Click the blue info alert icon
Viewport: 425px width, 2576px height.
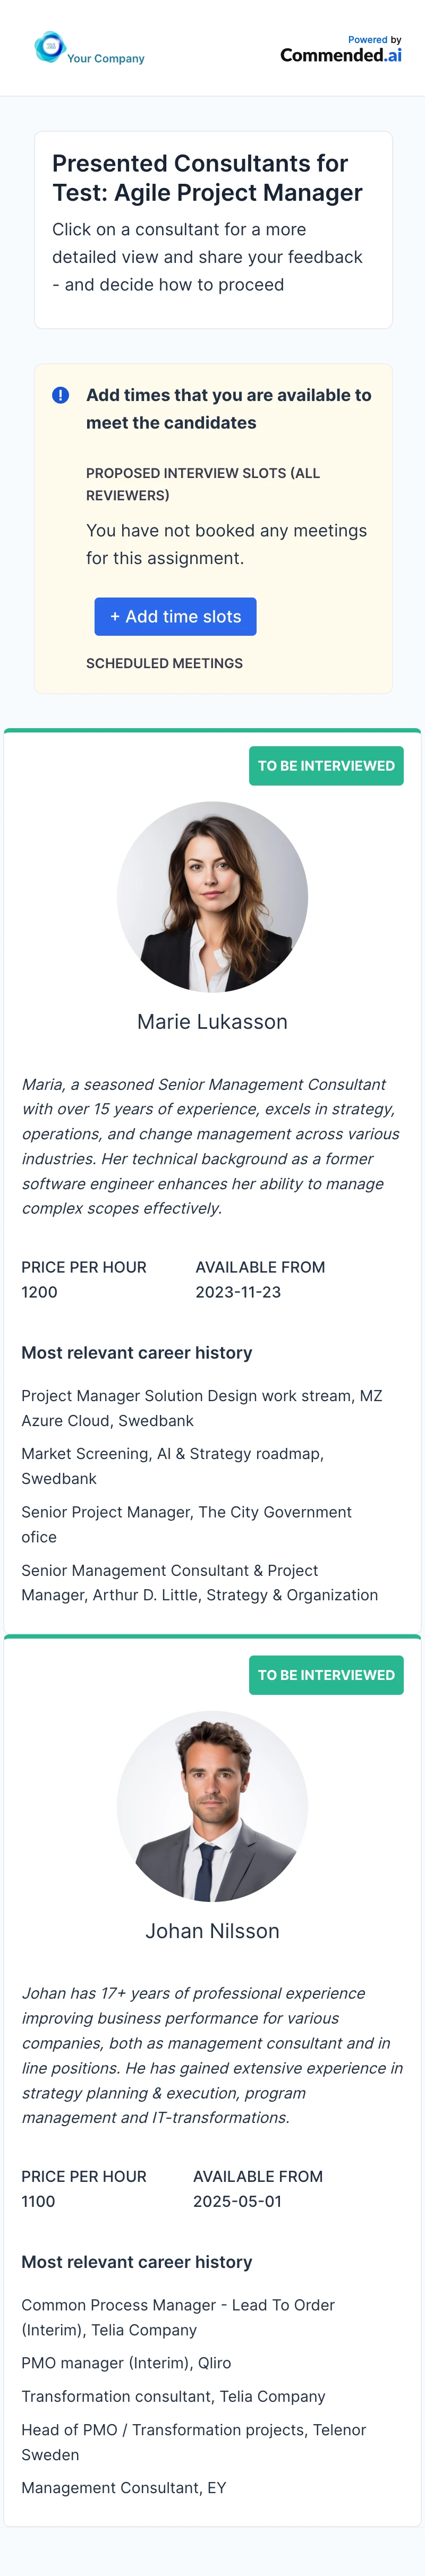(60, 395)
